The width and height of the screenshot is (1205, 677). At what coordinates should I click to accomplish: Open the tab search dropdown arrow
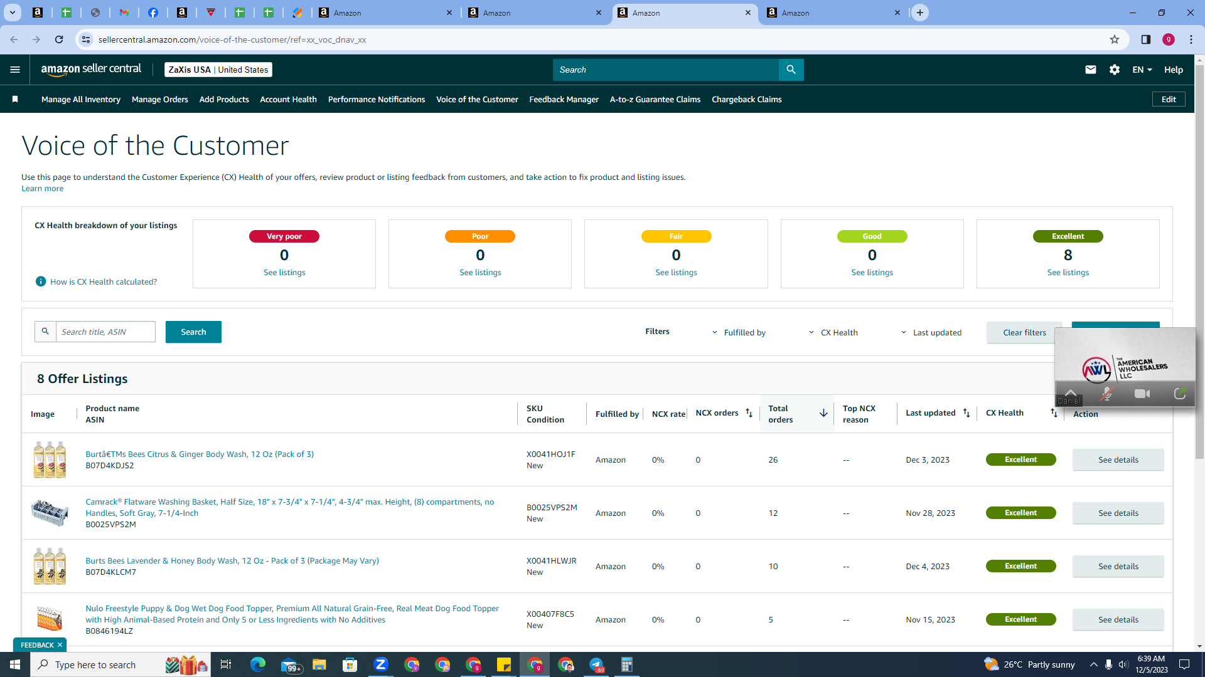(12, 13)
